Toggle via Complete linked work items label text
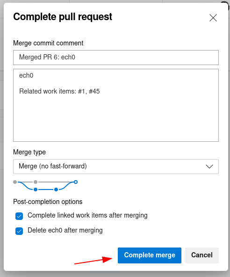This screenshot has height=277, width=230. click(x=87, y=215)
